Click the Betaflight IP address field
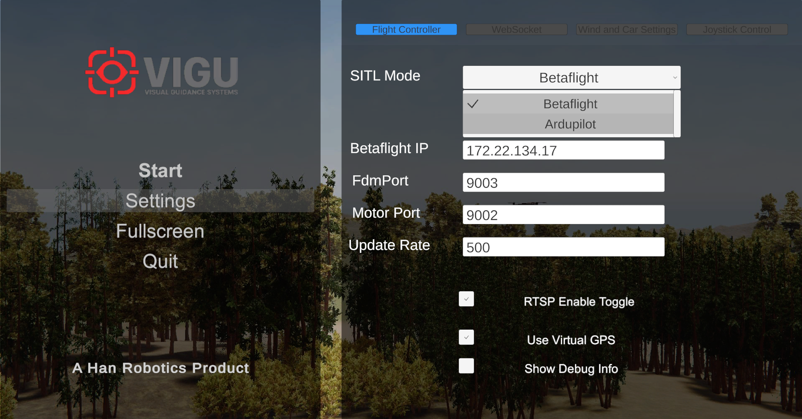 (x=563, y=150)
